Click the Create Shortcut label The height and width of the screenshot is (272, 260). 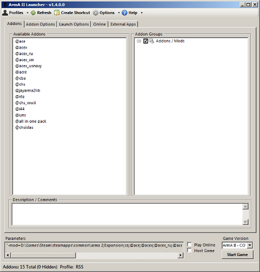click(x=75, y=12)
